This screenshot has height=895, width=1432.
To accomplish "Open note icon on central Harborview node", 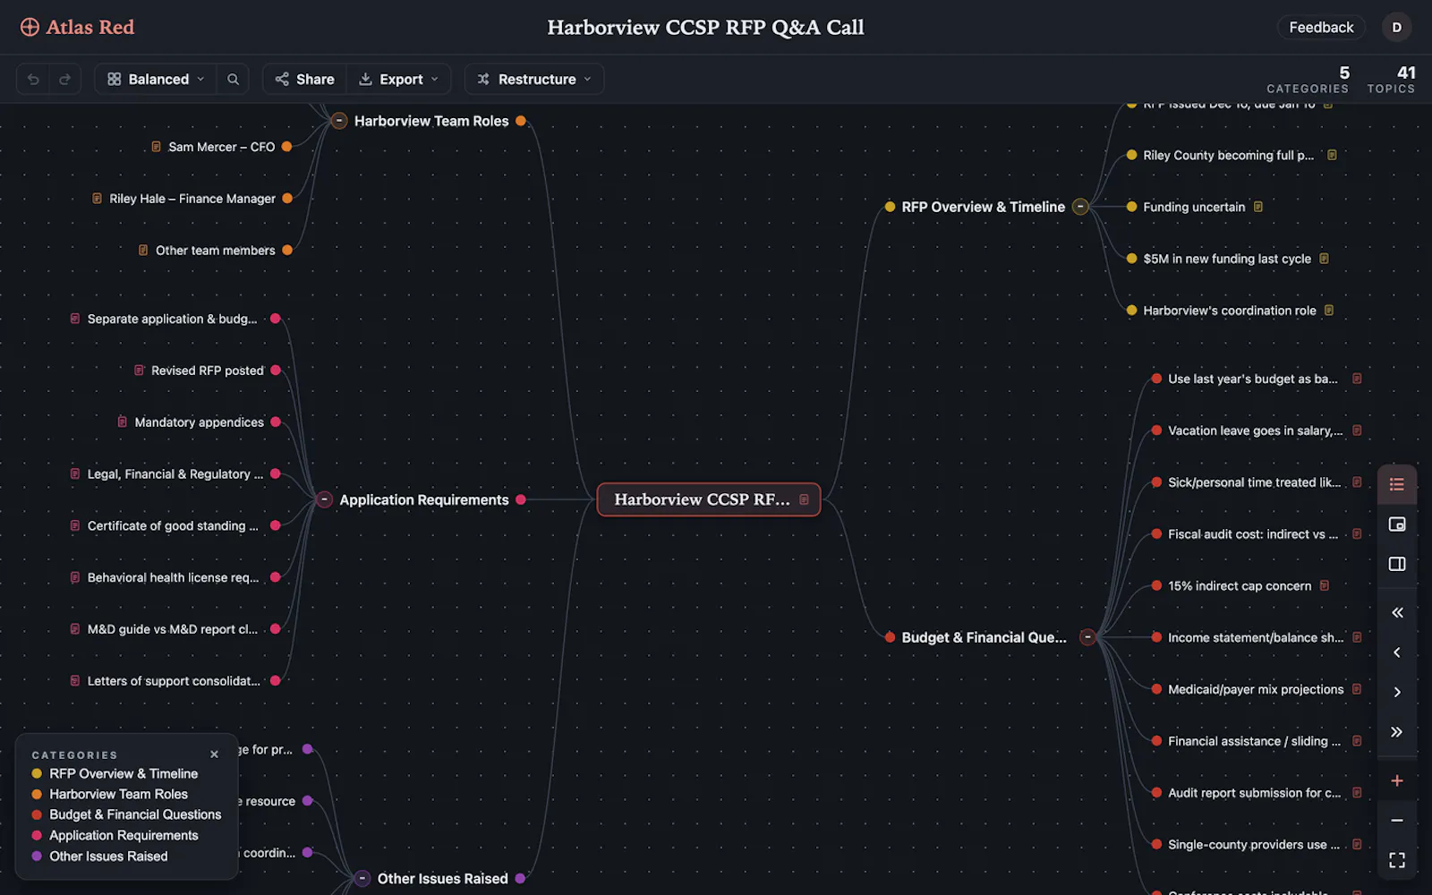I will (x=804, y=499).
